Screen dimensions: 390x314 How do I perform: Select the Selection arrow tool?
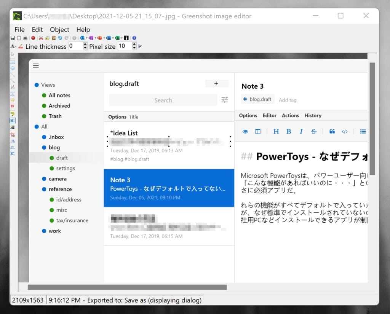click(13, 54)
